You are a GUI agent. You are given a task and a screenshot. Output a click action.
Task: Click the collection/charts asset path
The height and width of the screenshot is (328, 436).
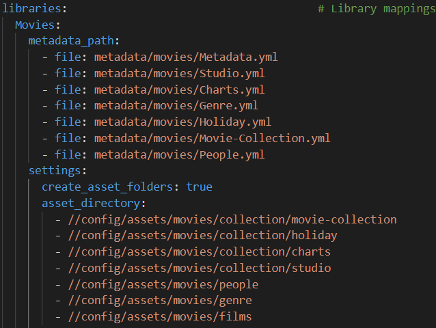point(200,252)
